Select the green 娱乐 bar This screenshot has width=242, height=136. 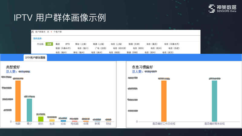pos(41,119)
